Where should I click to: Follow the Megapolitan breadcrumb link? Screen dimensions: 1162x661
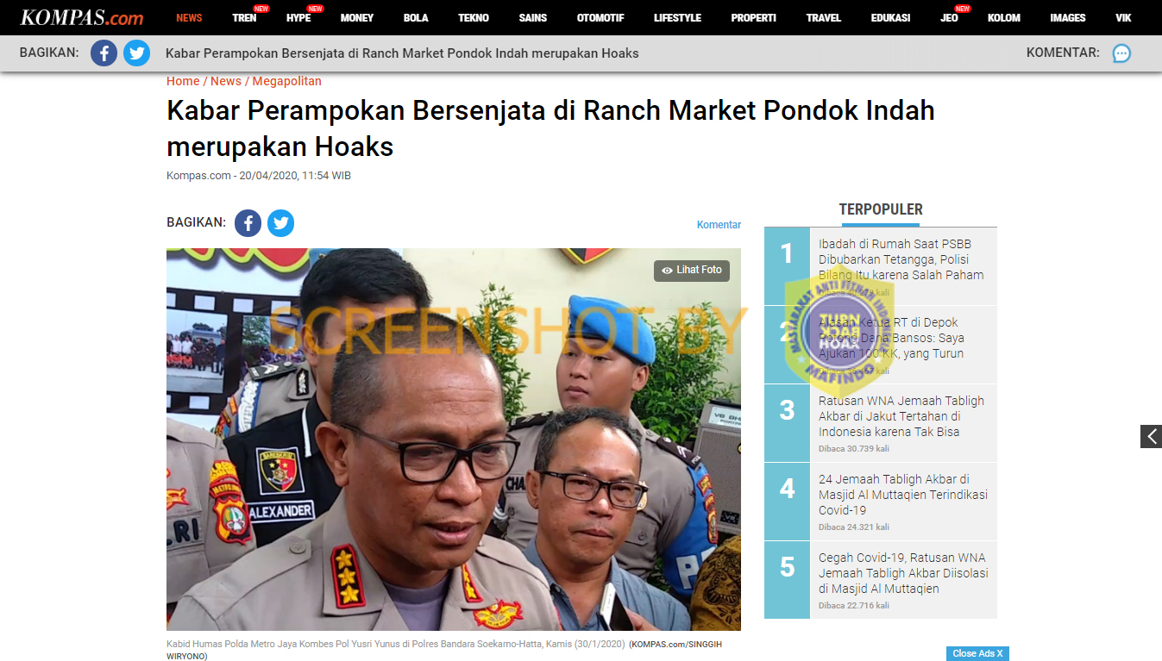tap(286, 81)
